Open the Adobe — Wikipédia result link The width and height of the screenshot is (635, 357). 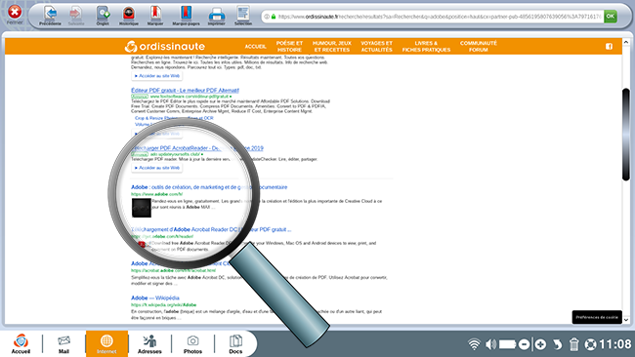(155, 297)
